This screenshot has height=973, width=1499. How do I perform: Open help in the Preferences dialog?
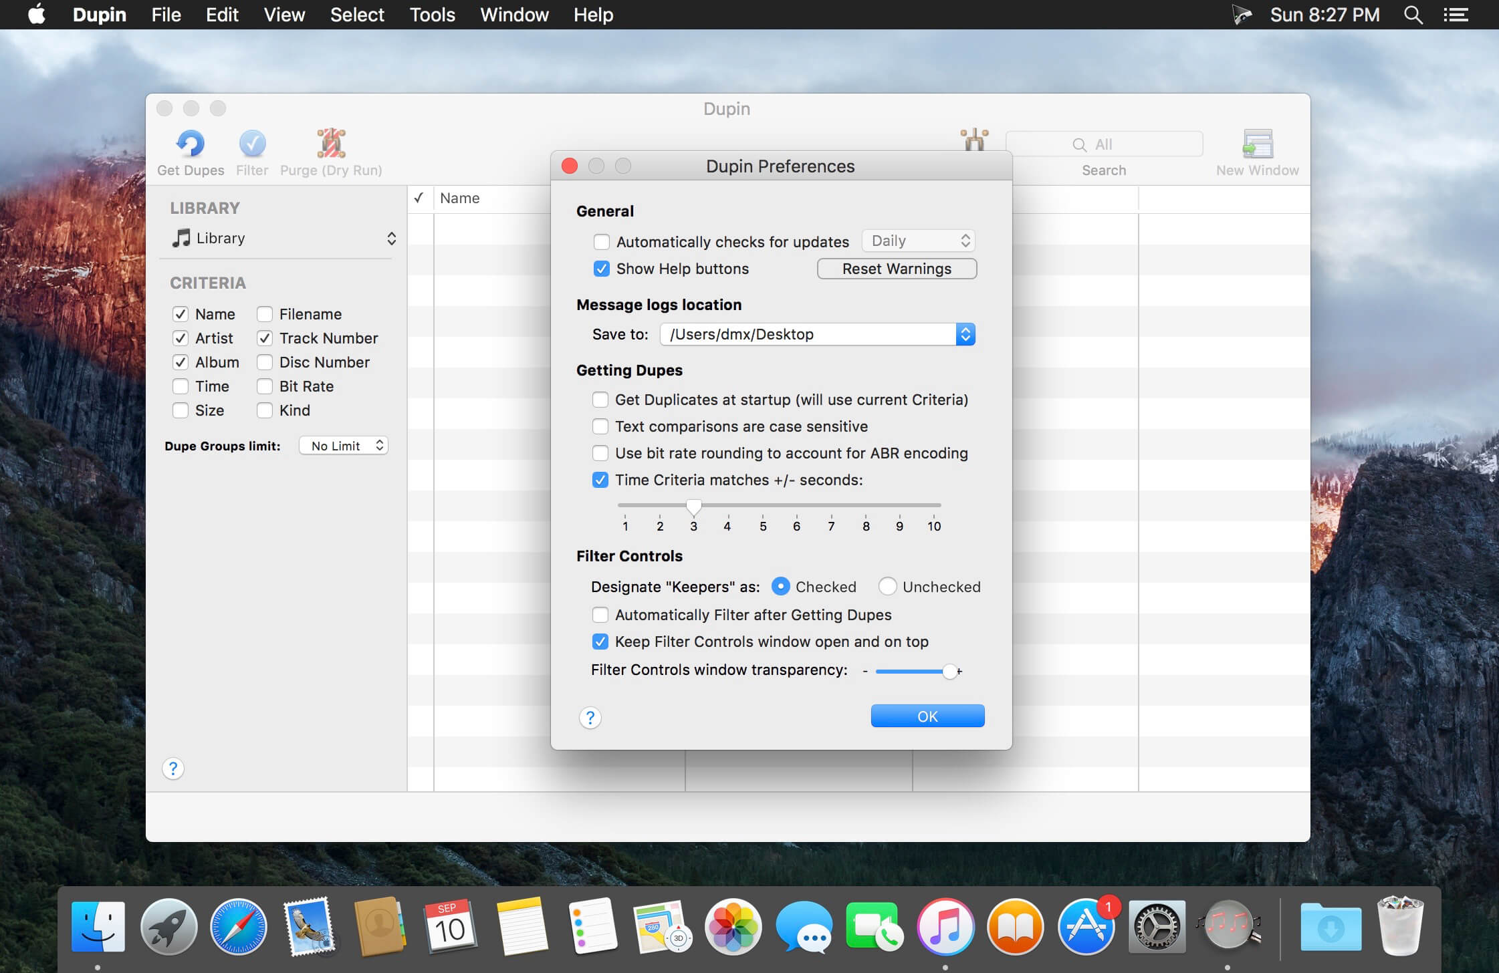click(x=590, y=718)
